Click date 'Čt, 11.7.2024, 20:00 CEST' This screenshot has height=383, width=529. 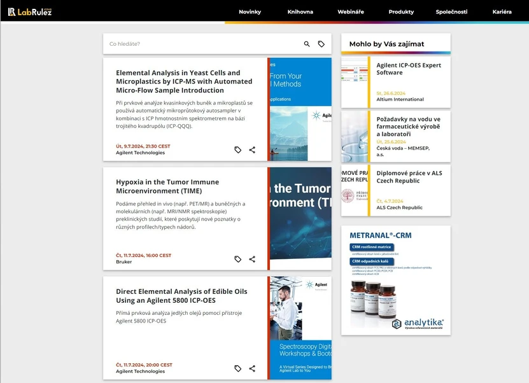tap(144, 365)
